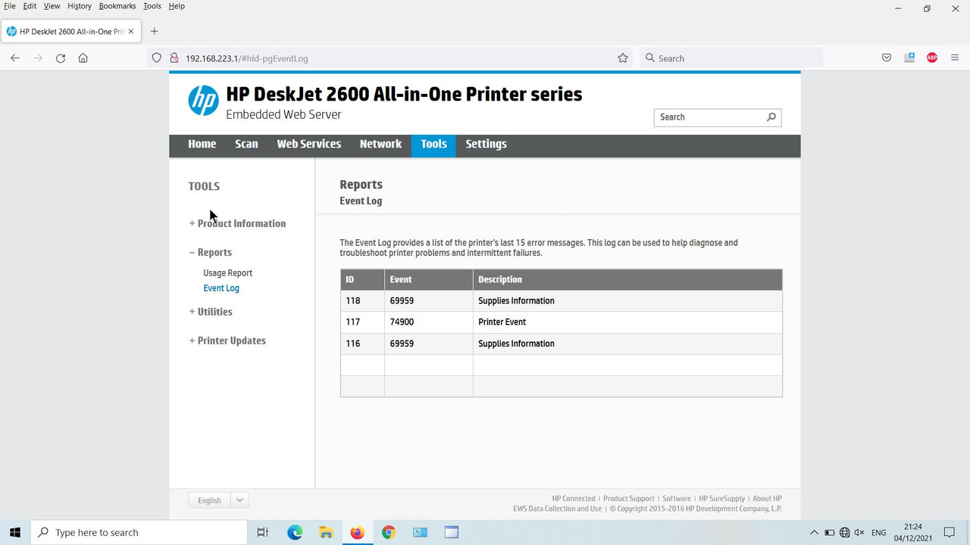Expand the Printer Updates section
The width and height of the screenshot is (970, 545).
pos(227,341)
